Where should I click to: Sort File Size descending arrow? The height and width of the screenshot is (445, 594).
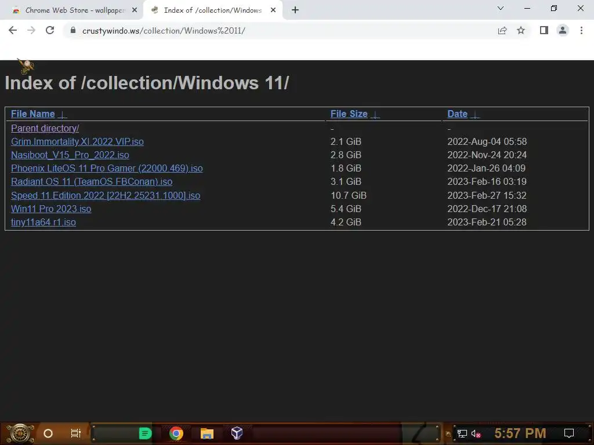coord(375,115)
